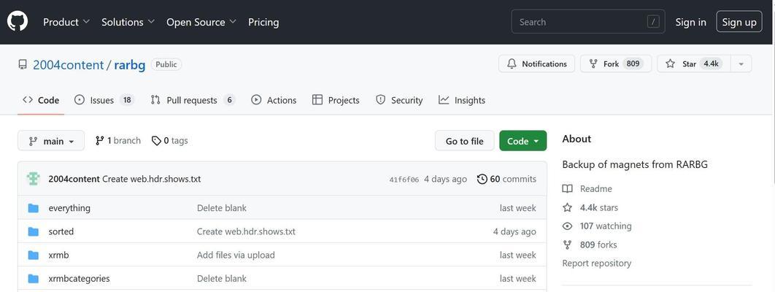Viewport: 775px width, 292px height.
Task: Go to the Pricing page
Action: (x=263, y=22)
